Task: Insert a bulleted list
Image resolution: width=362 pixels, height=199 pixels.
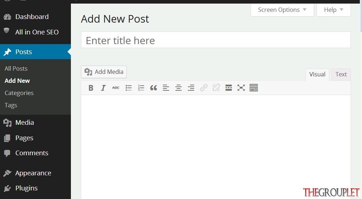Action: (x=129, y=88)
